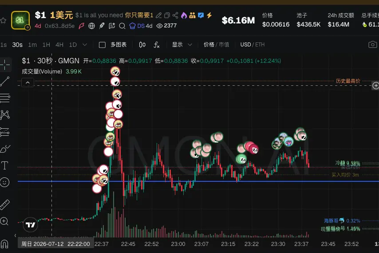Toggle the magnet snap mode

(4, 244)
